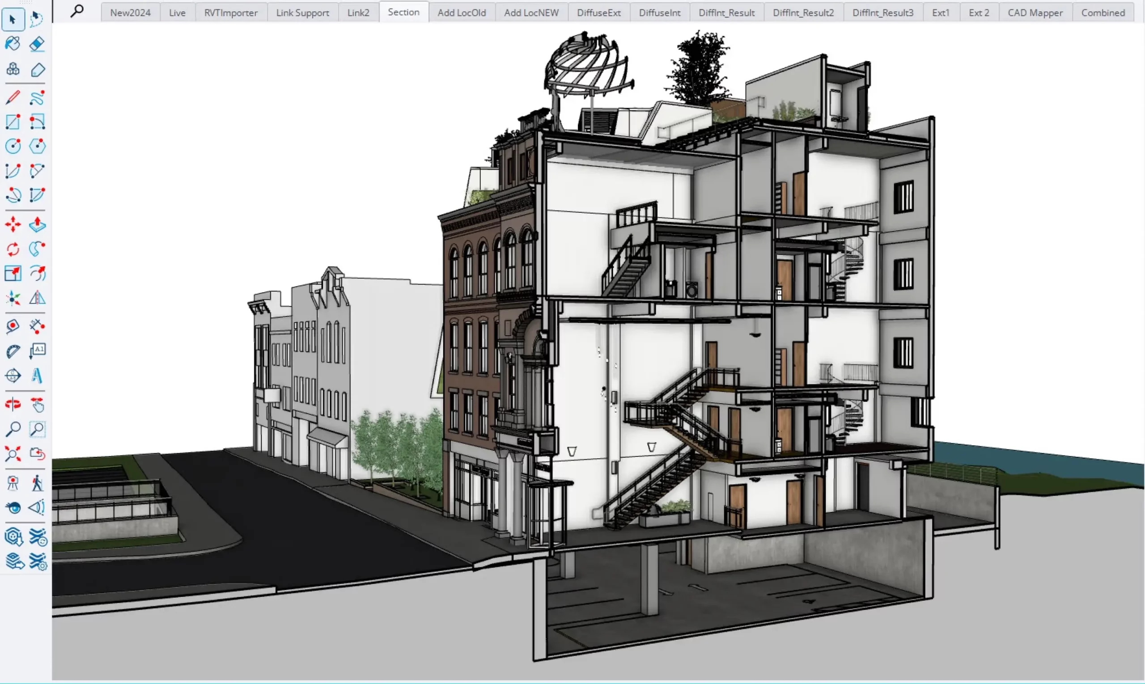Activate the Eraser tool
Viewport: 1145px width, 684px height.
coord(37,44)
